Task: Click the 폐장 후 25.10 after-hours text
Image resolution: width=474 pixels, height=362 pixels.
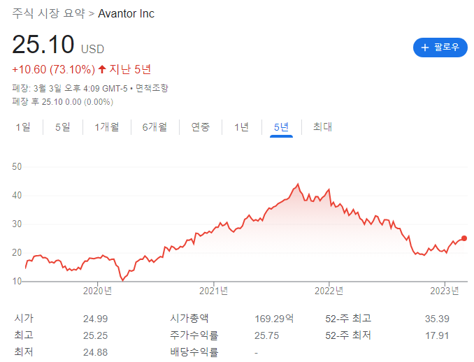Action: (x=63, y=102)
